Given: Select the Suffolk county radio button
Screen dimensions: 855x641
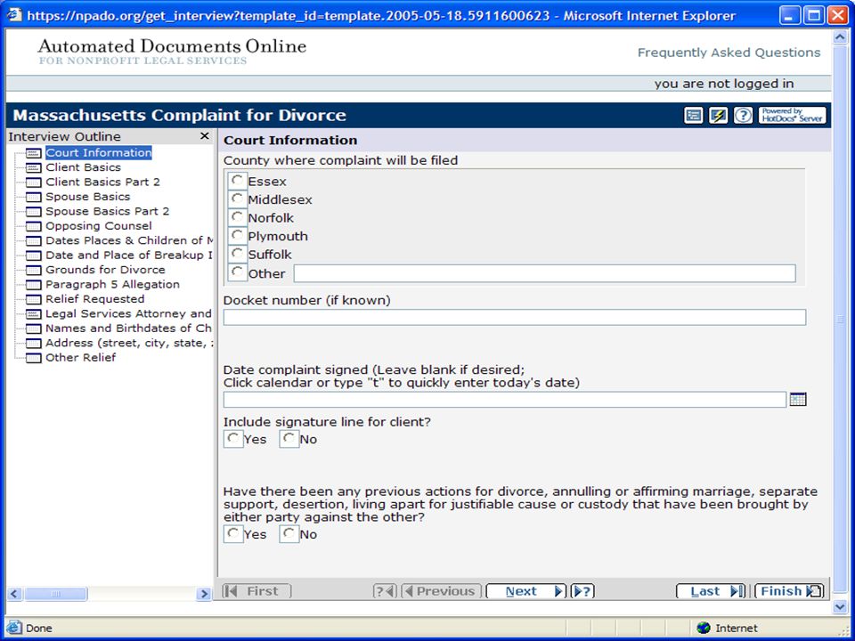Looking at the screenshot, I should [x=237, y=254].
